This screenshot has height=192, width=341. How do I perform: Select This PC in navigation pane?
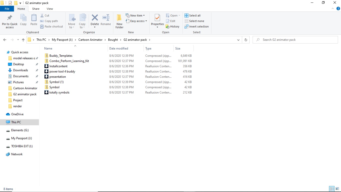tap(16, 122)
